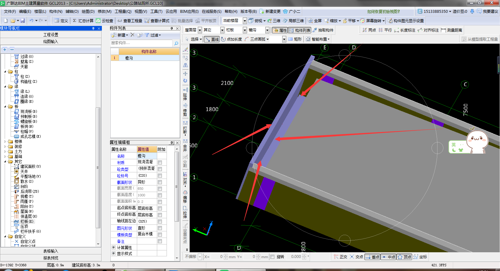Viewport: 500px width, 271px height.
Task: Open the 栏板 component type dropdown
Action: coord(245,30)
